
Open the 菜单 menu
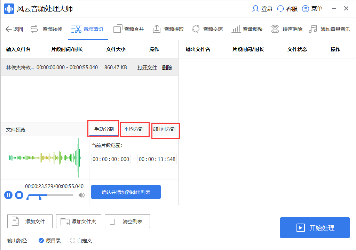pos(312,9)
